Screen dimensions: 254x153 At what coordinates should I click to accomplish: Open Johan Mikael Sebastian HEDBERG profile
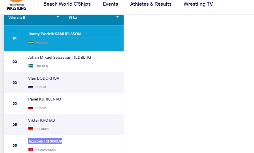(60, 57)
